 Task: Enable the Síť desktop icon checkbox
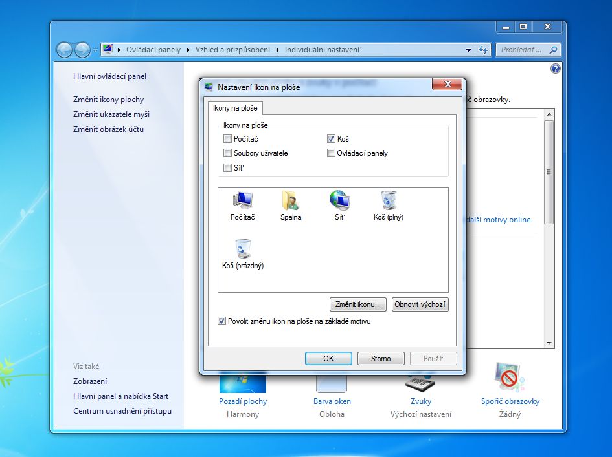(227, 168)
